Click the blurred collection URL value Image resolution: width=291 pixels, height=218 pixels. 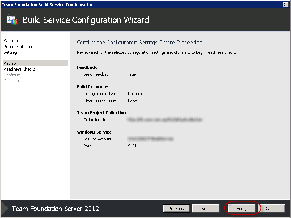pos(165,120)
